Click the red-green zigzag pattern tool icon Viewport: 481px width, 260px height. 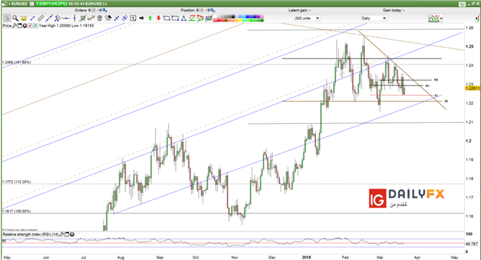tap(192, 18)
